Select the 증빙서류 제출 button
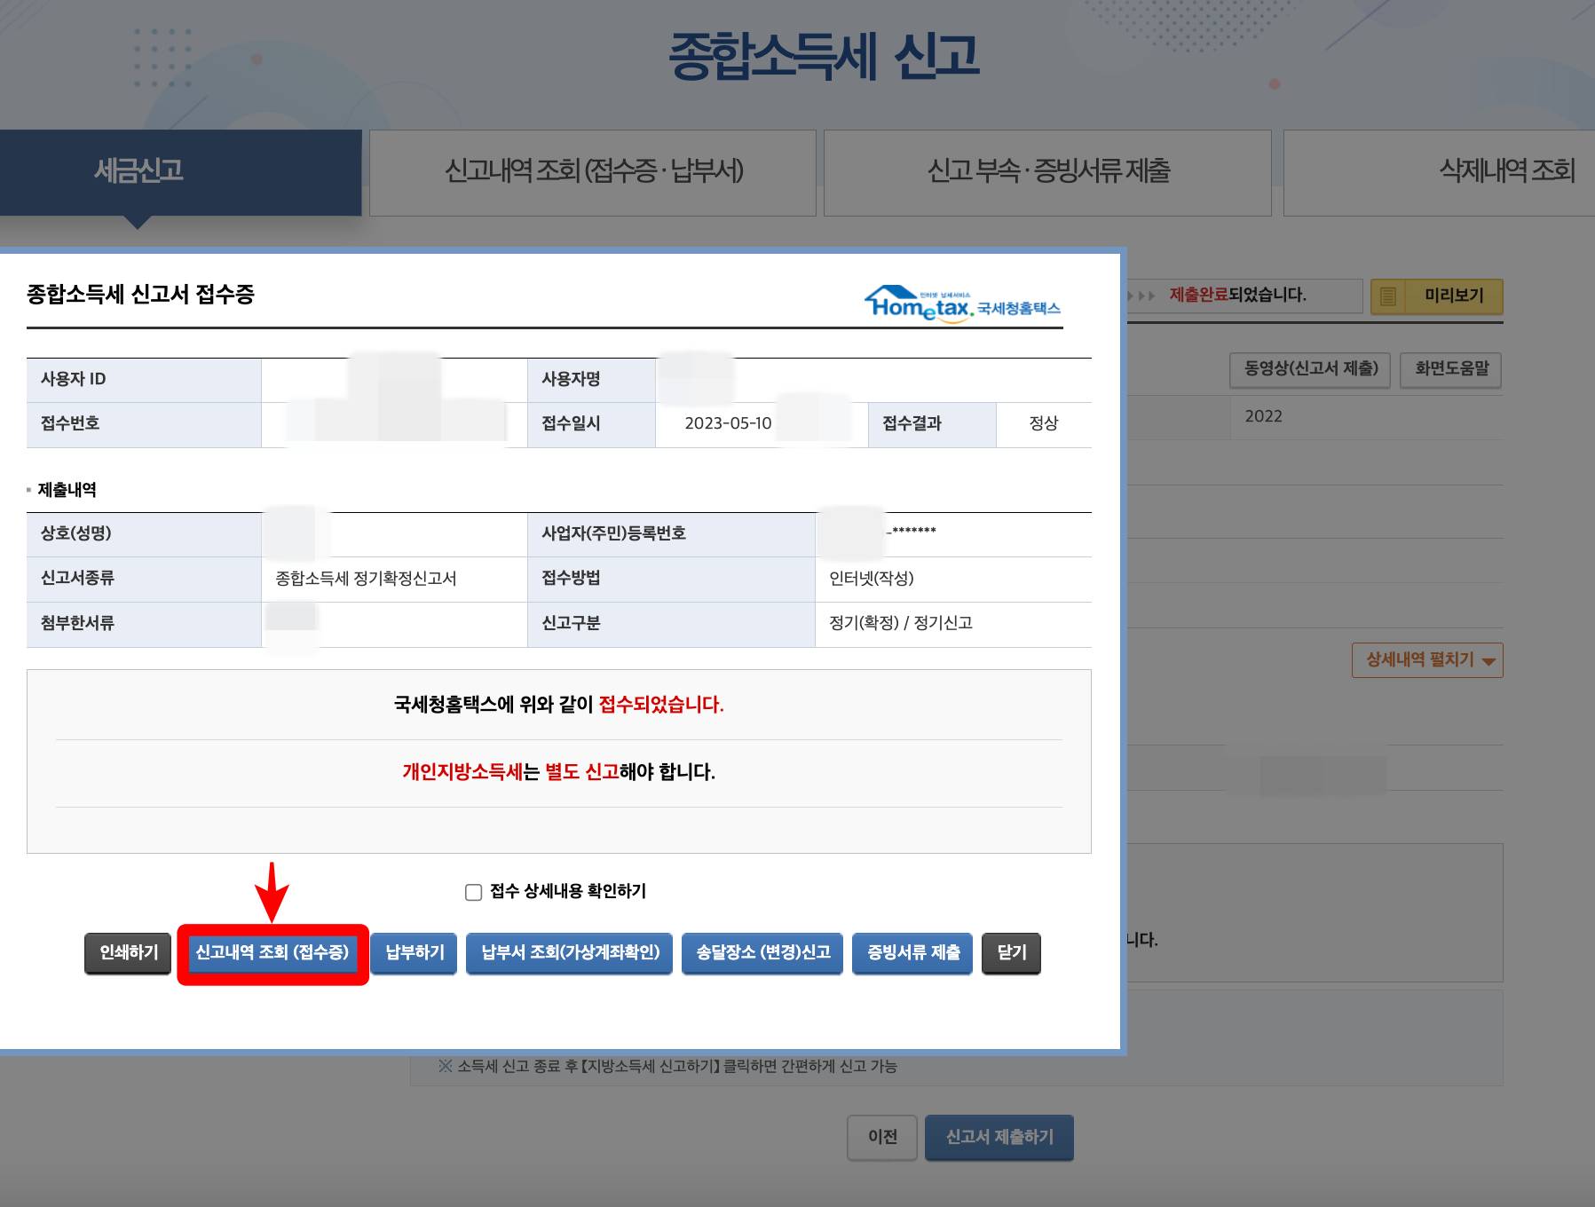The image size is (1595, 1207). (912, 953)
